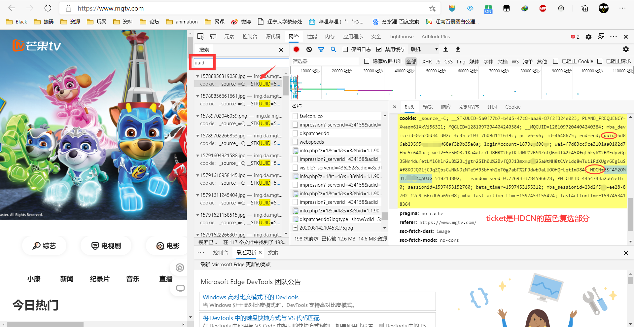Toggle device emulation icon in DevTools
Image resolution: width=634 pixels, height=327 pixels.
(213, 37)
